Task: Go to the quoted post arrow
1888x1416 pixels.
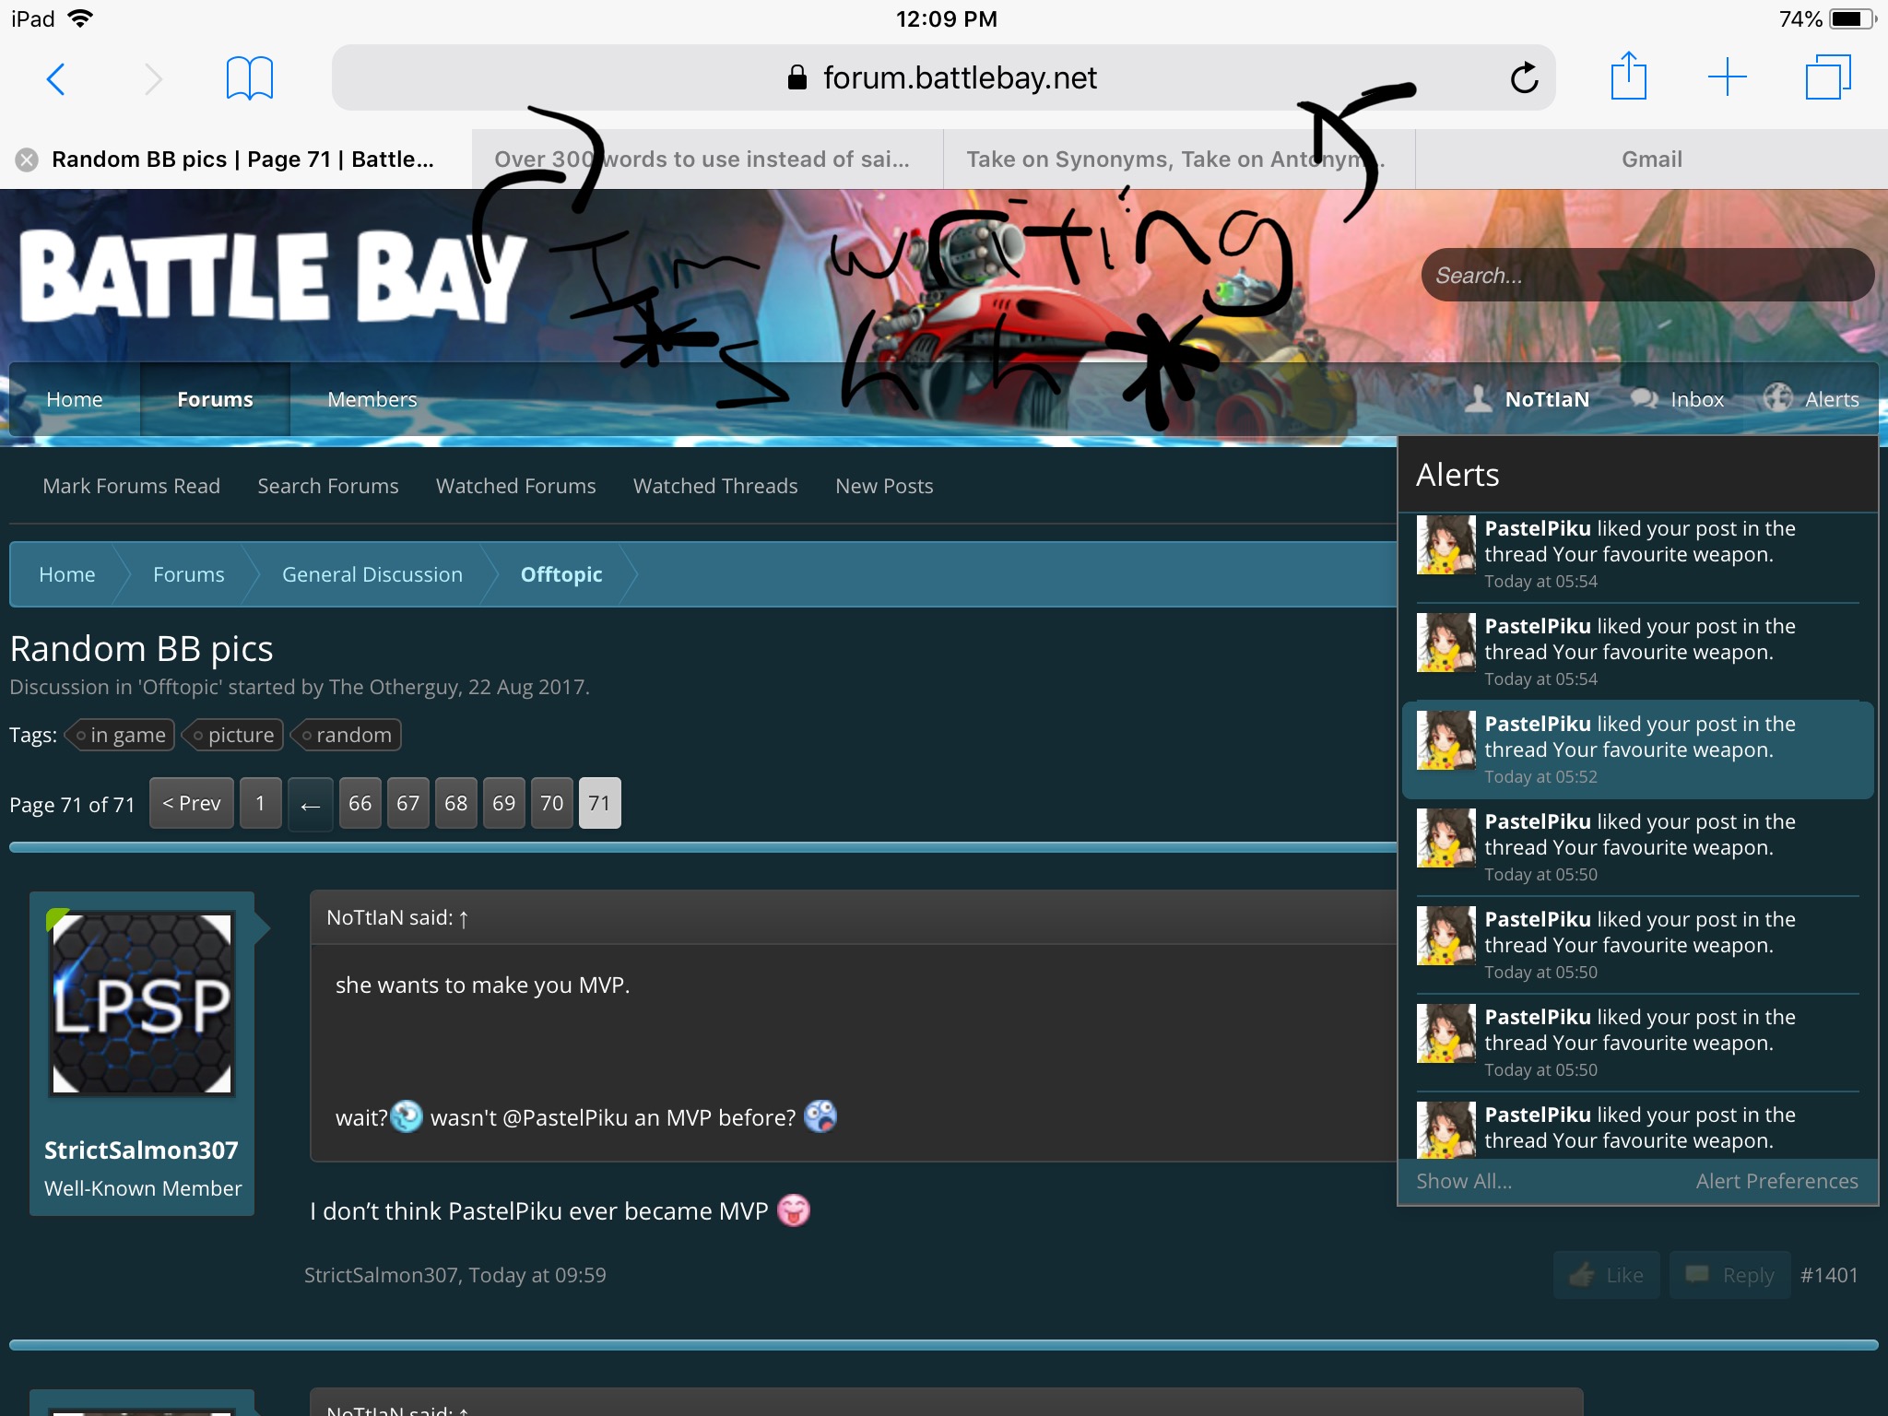Action: 464,919
